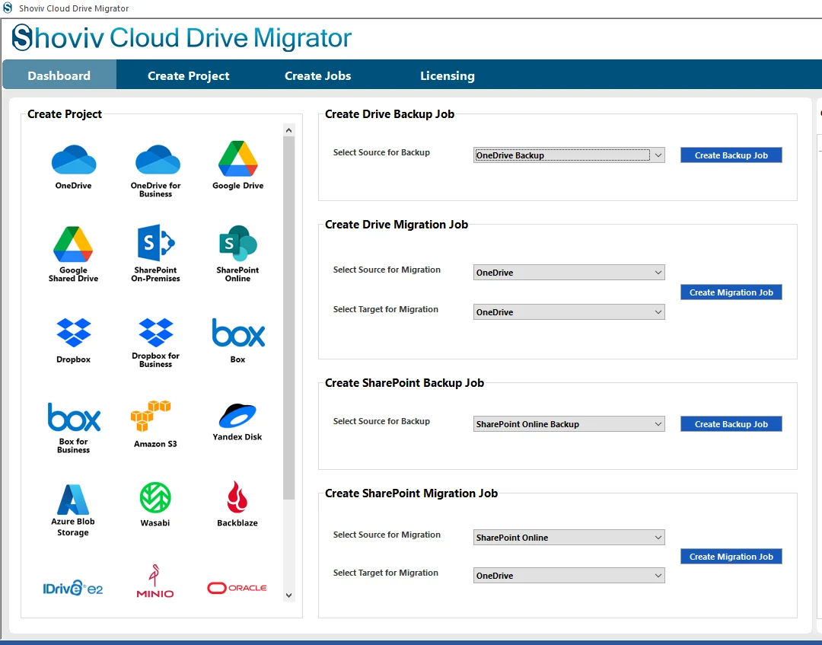Open Drive Migration source dropdown
Image resolution: width=822 pixels, height=645 pixels.
tap(569, 272)
